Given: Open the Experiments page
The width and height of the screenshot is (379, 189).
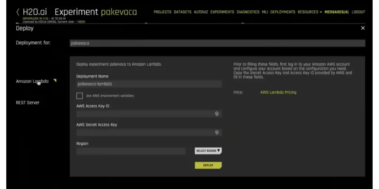Looking at the screenshot, I should click(222, 12).
